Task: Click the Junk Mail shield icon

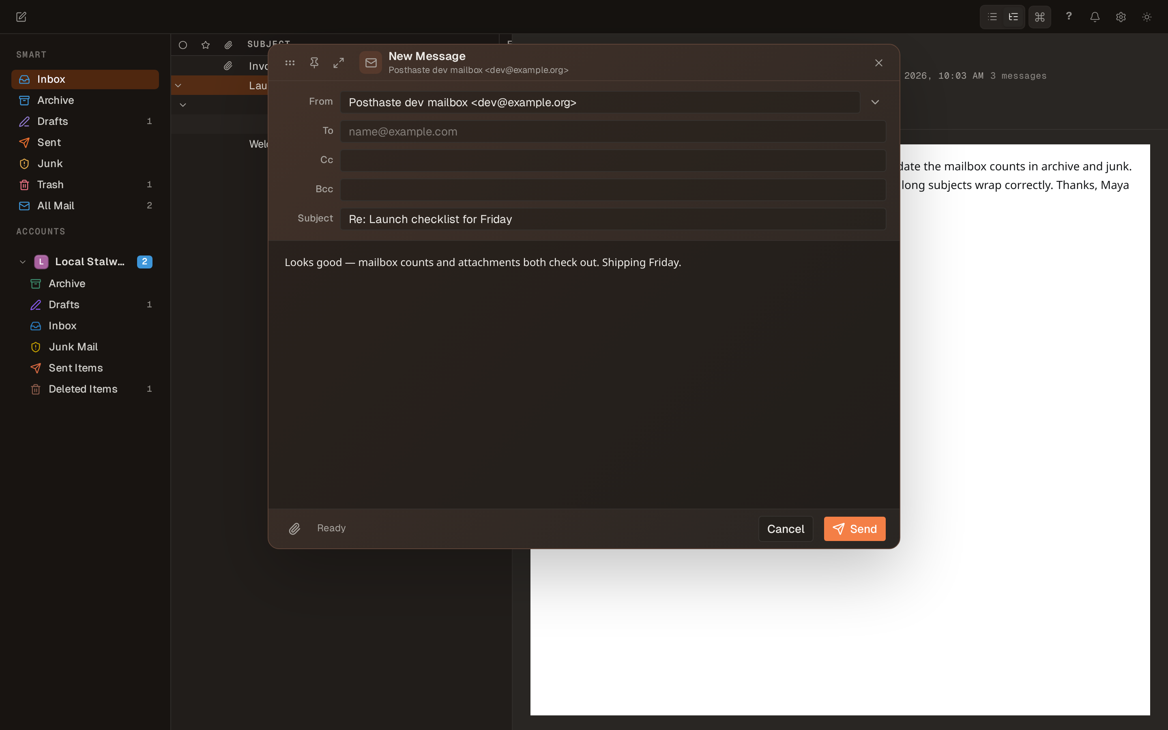Action: click(36, 347)
